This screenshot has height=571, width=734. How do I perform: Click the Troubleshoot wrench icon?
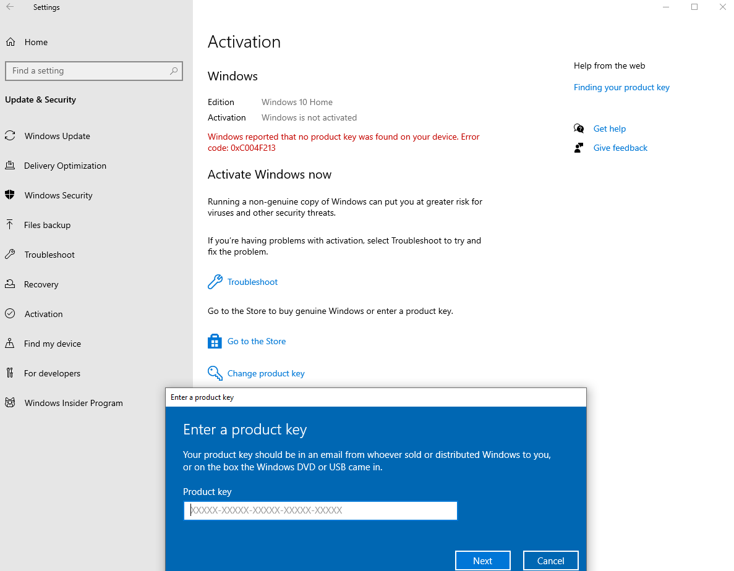215,281
